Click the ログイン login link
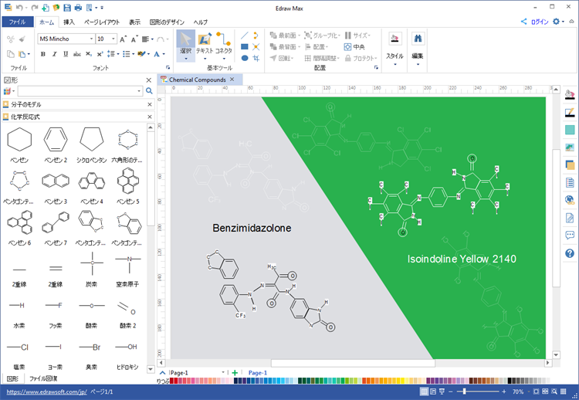579x400 pixels. [x=538, y=22]
